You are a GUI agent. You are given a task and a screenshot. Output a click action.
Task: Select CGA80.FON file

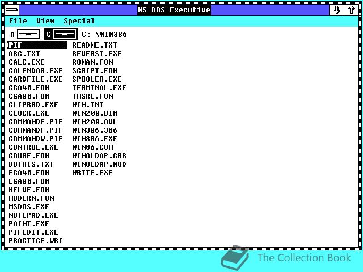pyautogui.click(x=29, y=96)
